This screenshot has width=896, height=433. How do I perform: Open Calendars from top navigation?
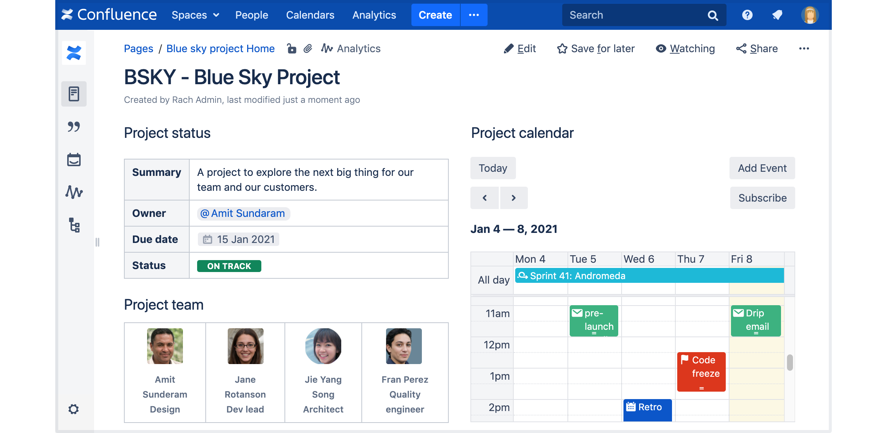click(x=310, y=15)
